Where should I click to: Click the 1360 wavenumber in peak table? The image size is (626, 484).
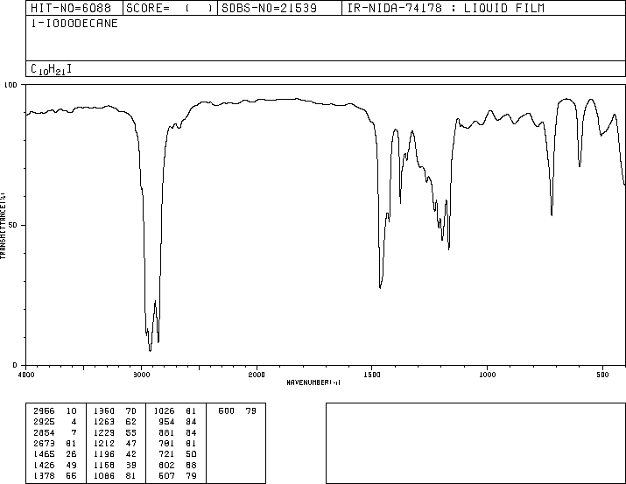click(104, 411)
